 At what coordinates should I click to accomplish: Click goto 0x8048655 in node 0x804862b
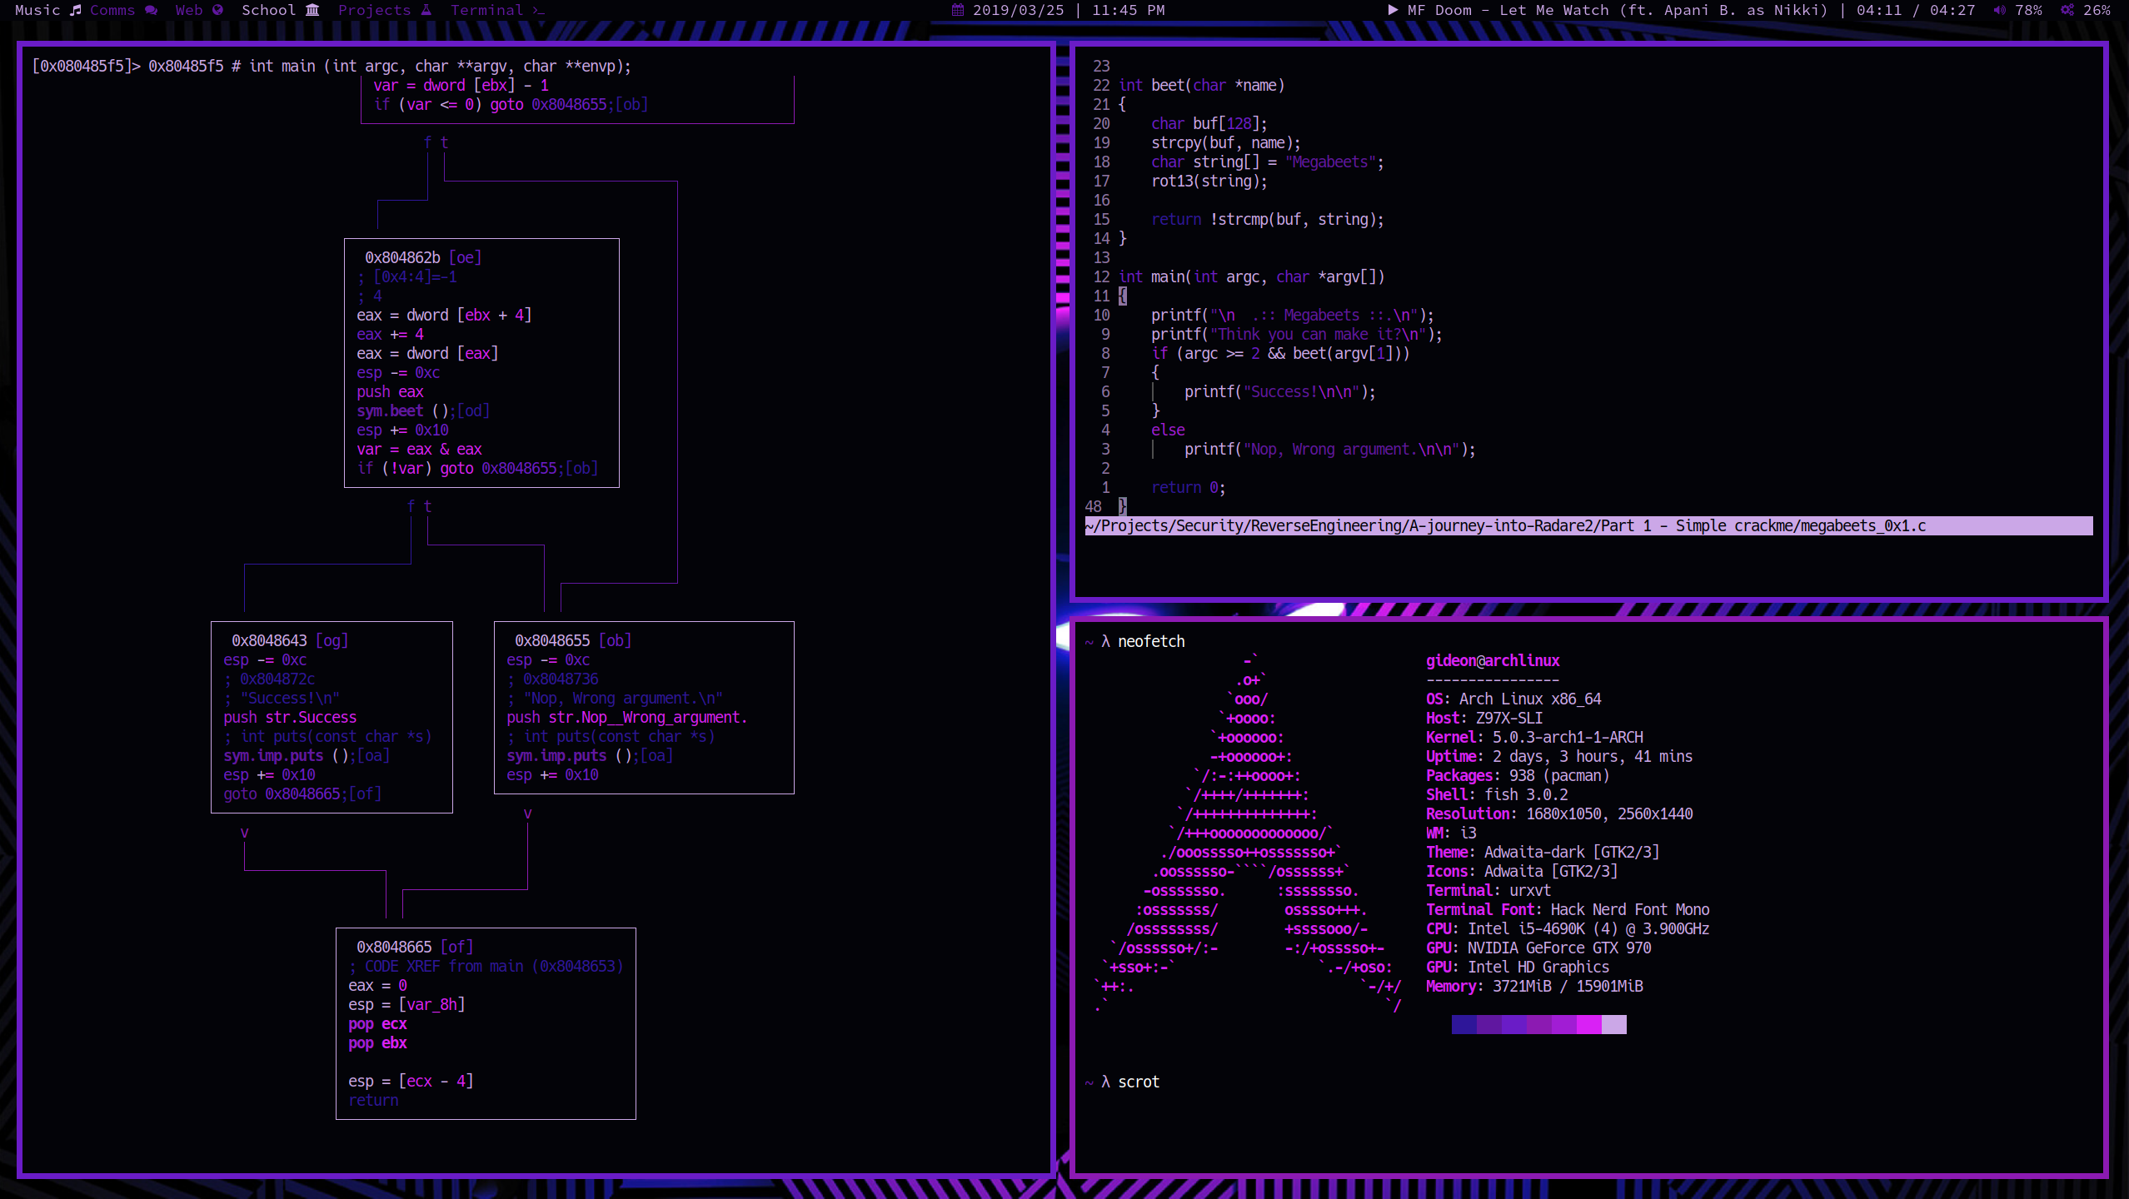point(498,468)
